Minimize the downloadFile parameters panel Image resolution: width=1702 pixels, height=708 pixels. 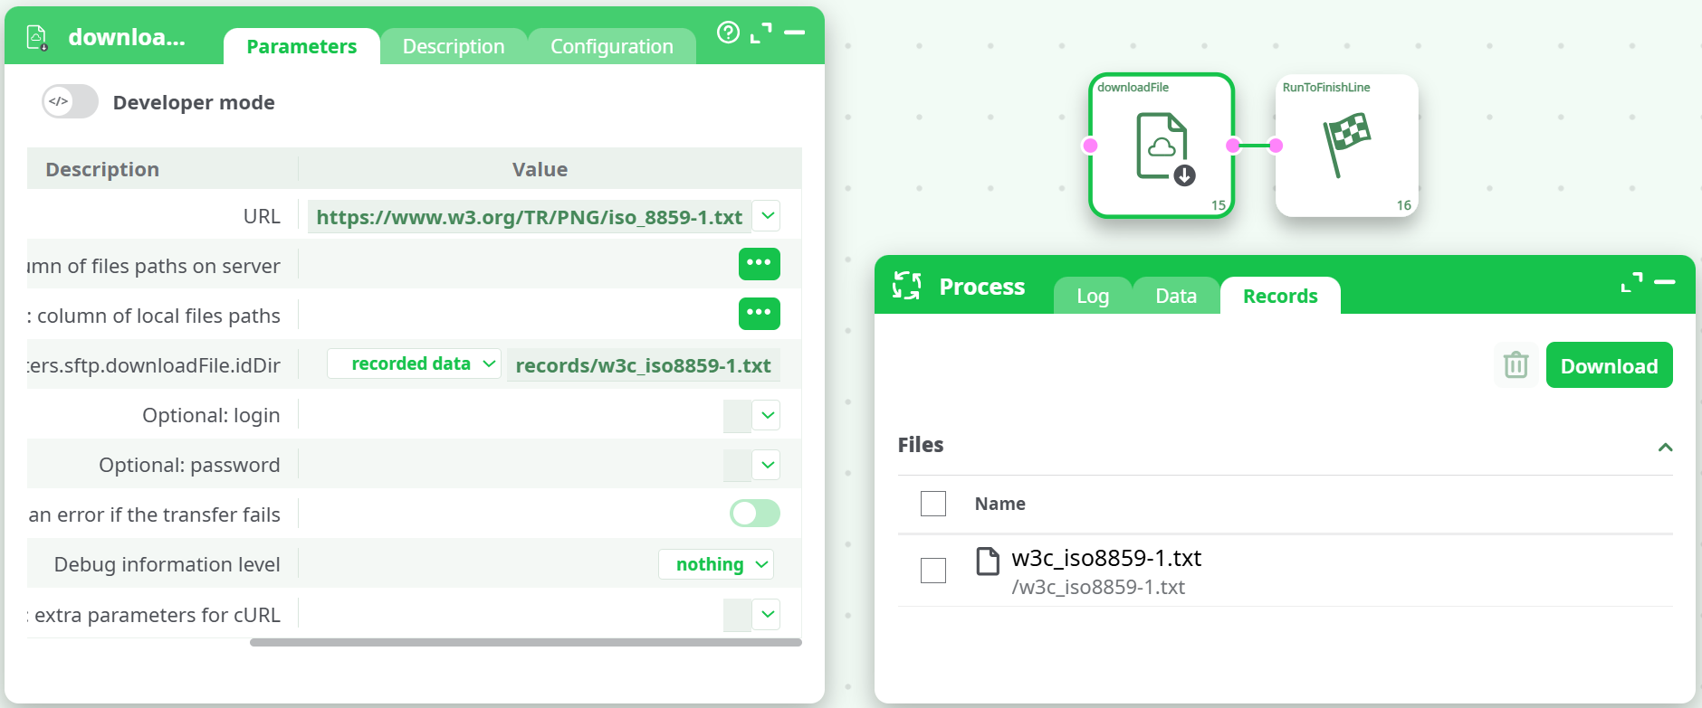tap(795, 33)
